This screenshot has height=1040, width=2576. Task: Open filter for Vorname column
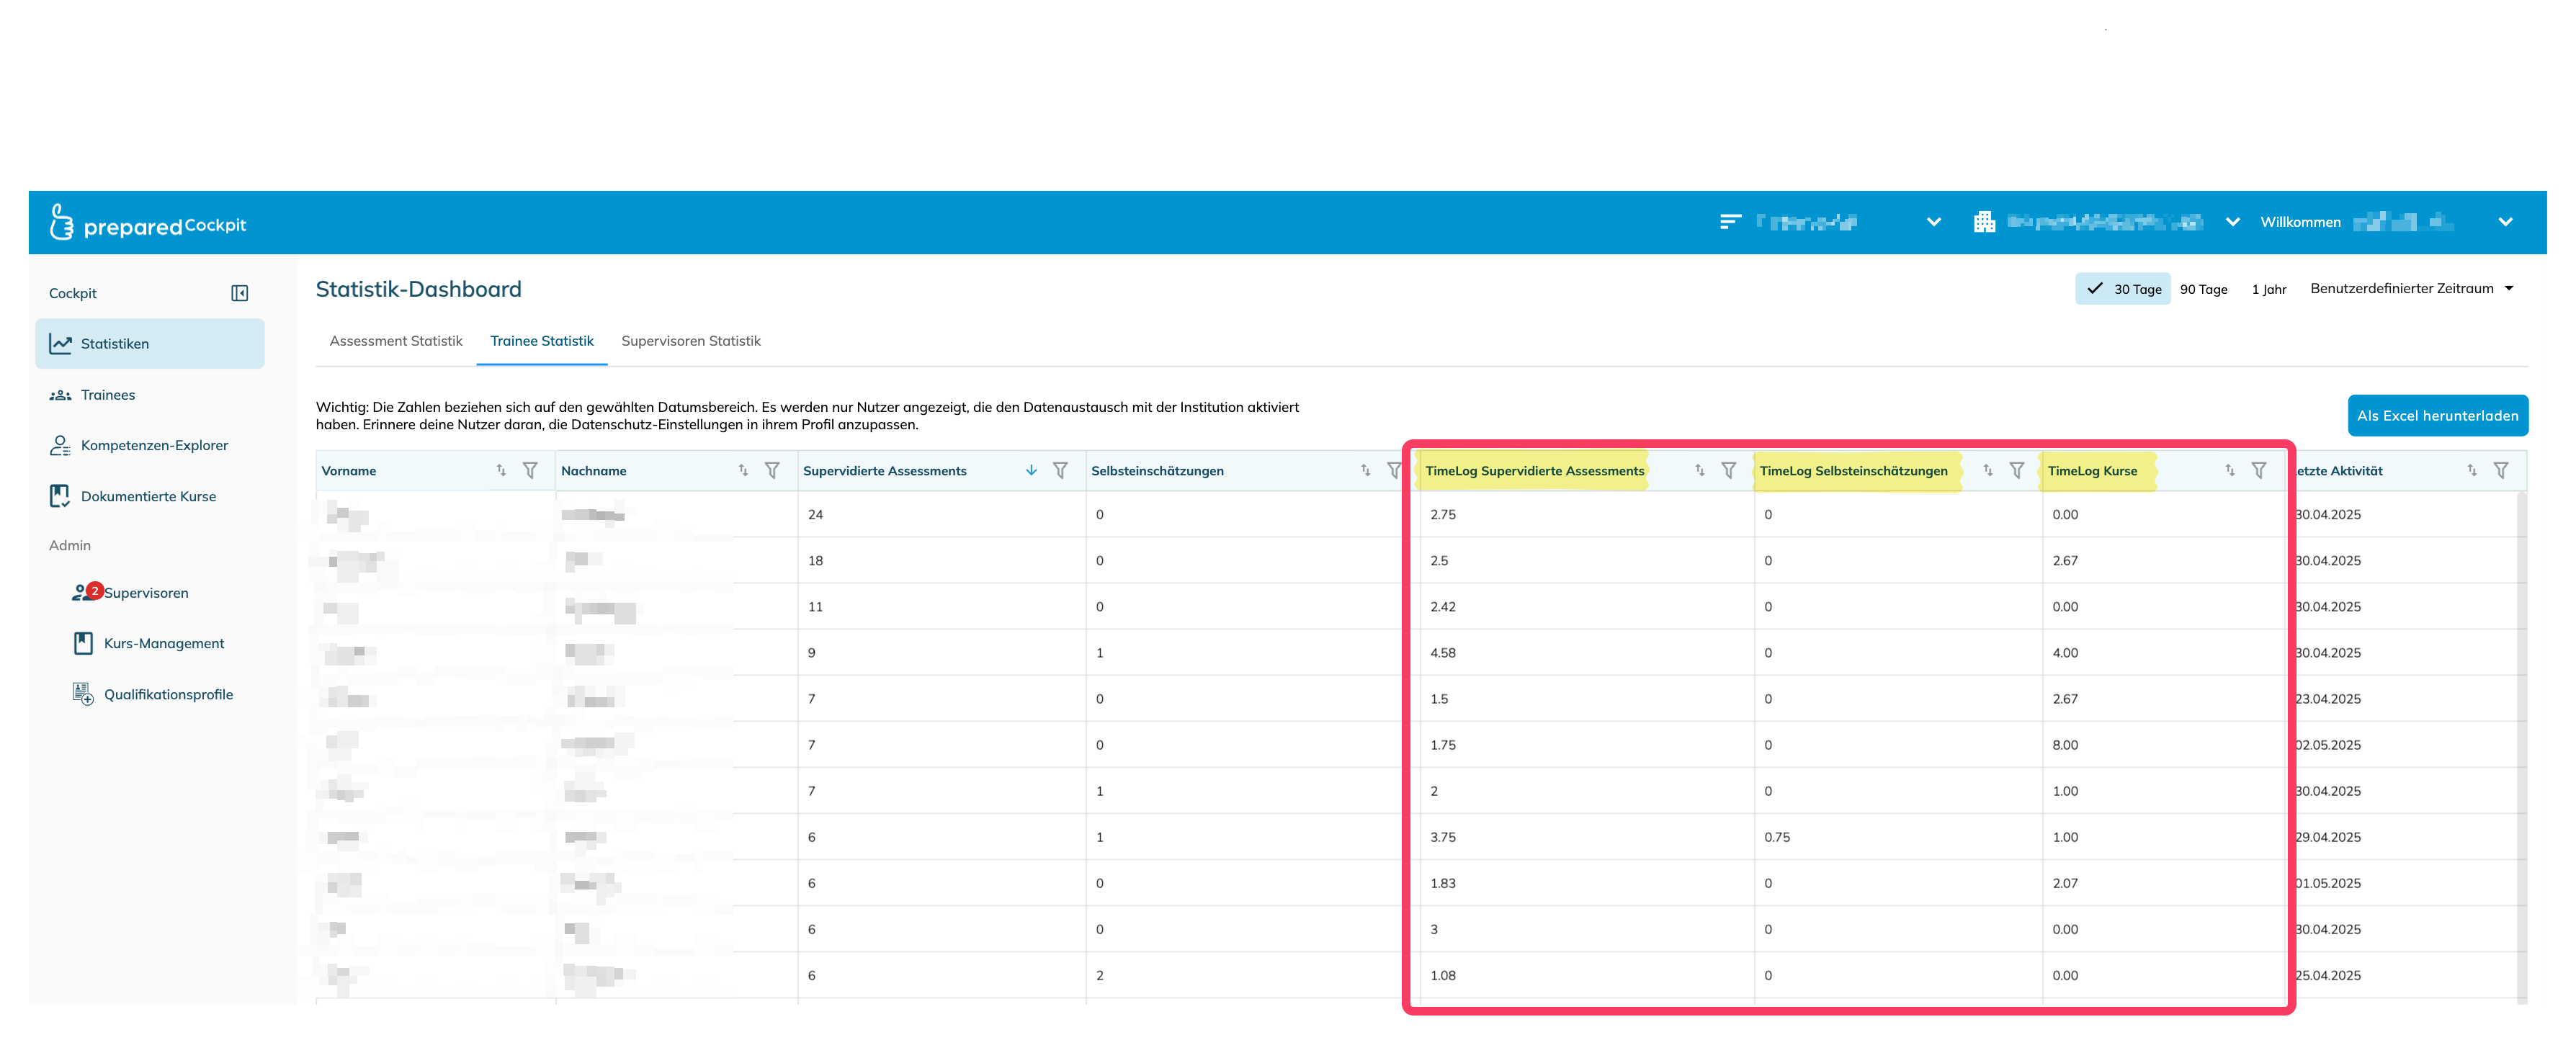click(530, 470)
